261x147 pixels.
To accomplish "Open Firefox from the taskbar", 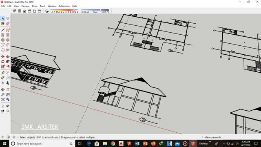I will pos(153,143).
